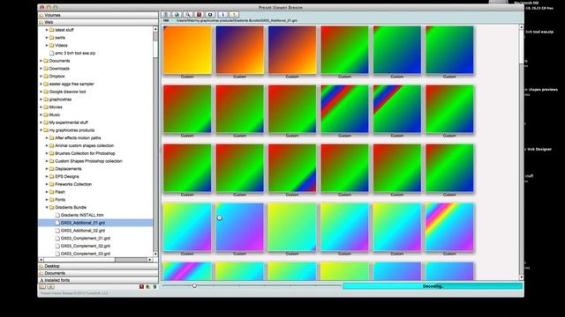The height and width of the screenshot is (317, 565).
Task: Select the 'Google disavow tool' folder
Action: click(x=67, y=92)
